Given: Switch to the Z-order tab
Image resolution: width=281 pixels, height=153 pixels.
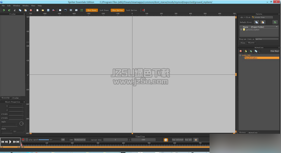Looking at the screenshot, I should [15, 98].
